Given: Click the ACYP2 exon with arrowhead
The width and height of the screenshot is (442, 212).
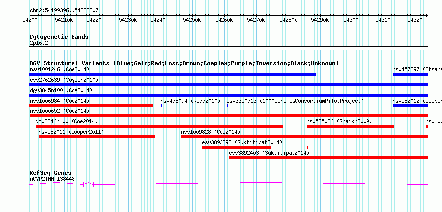Looking at the screenshot, I should pos(95,184).
